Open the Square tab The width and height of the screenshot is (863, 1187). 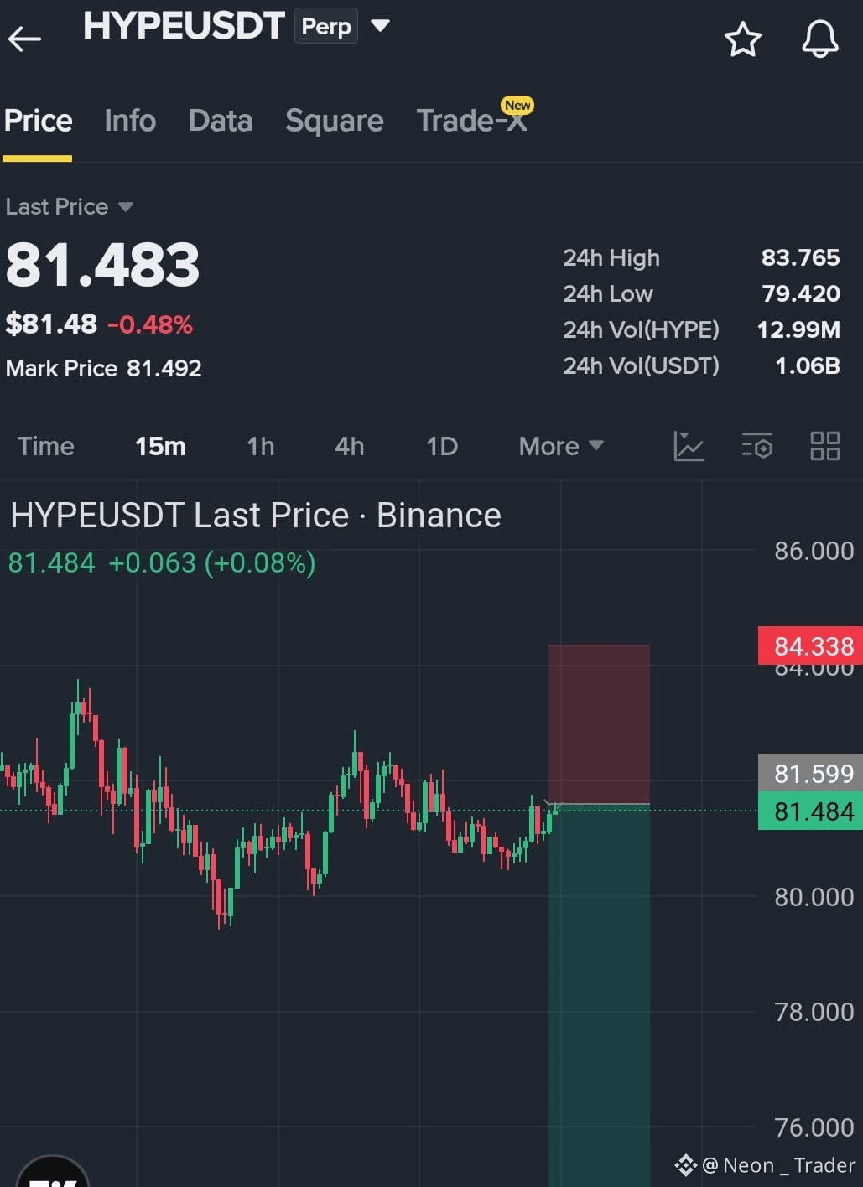tap(335, 121)
